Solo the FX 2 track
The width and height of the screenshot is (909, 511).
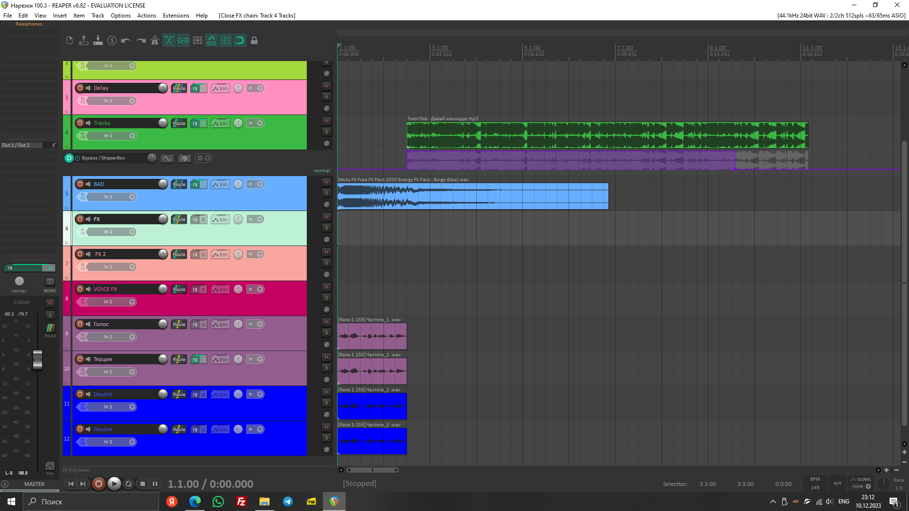click(326, 263)
